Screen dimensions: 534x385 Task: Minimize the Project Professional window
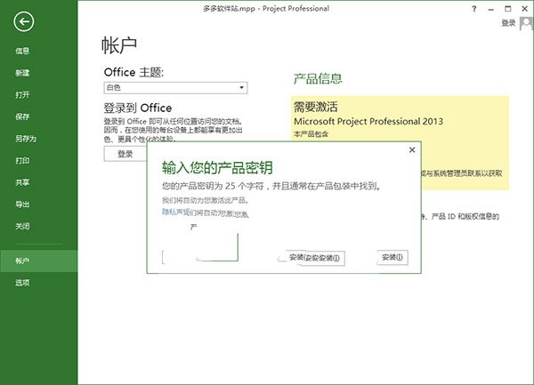click(490, 9)
